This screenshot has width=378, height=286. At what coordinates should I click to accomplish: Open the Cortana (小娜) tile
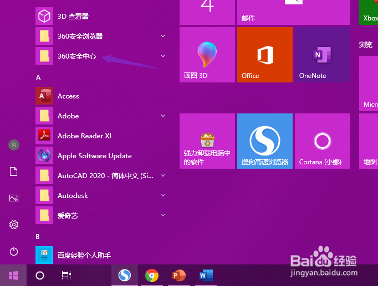(x=323, y=141)
